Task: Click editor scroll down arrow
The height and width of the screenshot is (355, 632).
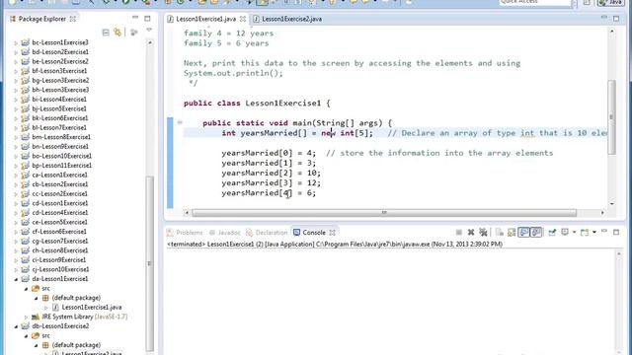Action: 612,204
